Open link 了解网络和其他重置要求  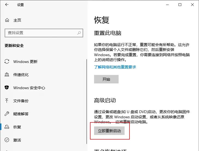(115, 67)
